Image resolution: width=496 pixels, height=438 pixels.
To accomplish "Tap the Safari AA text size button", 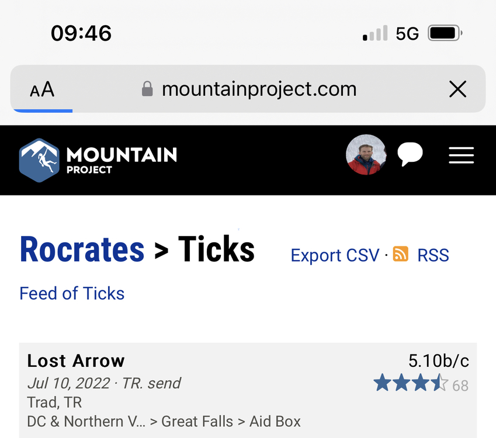I will (42, 89).
